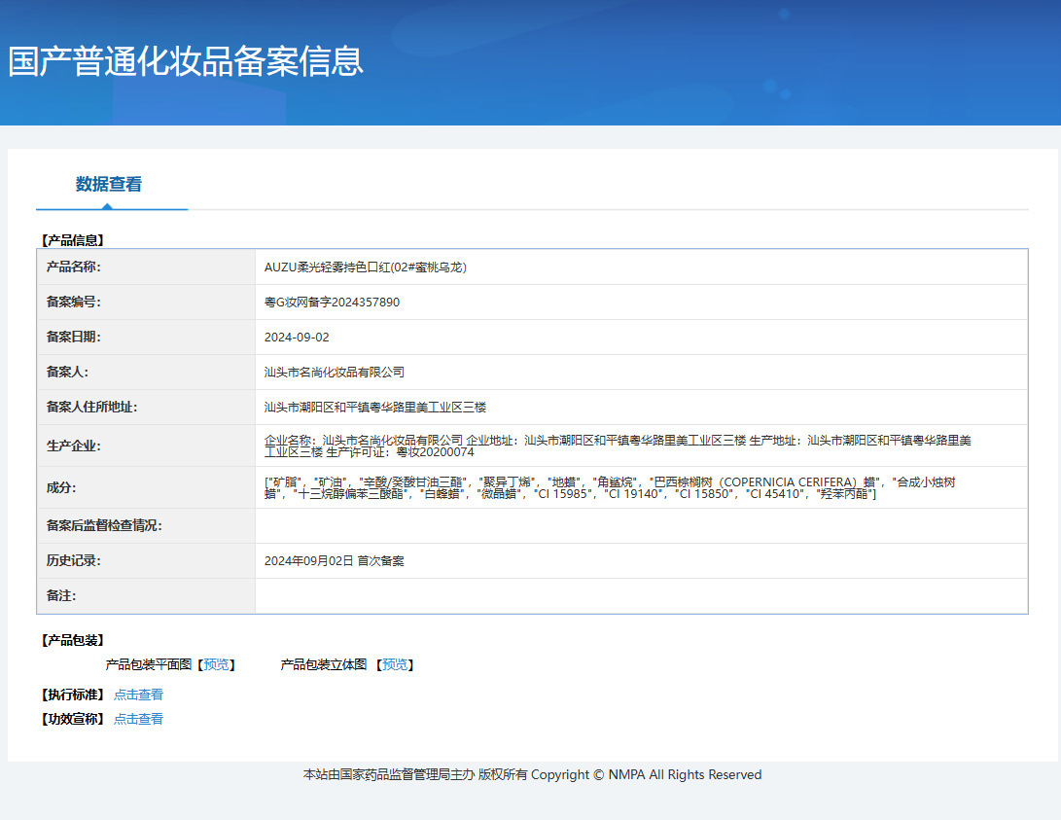1061x820 pixels.
Task: Click the product name AUZU柔光轻雾持色口红 value
Action: pos(366,267)
